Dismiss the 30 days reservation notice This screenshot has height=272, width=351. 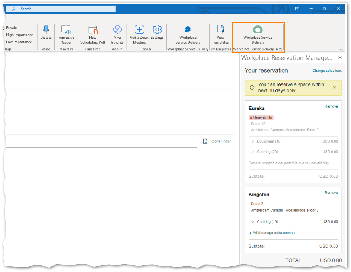pos(334,88)
